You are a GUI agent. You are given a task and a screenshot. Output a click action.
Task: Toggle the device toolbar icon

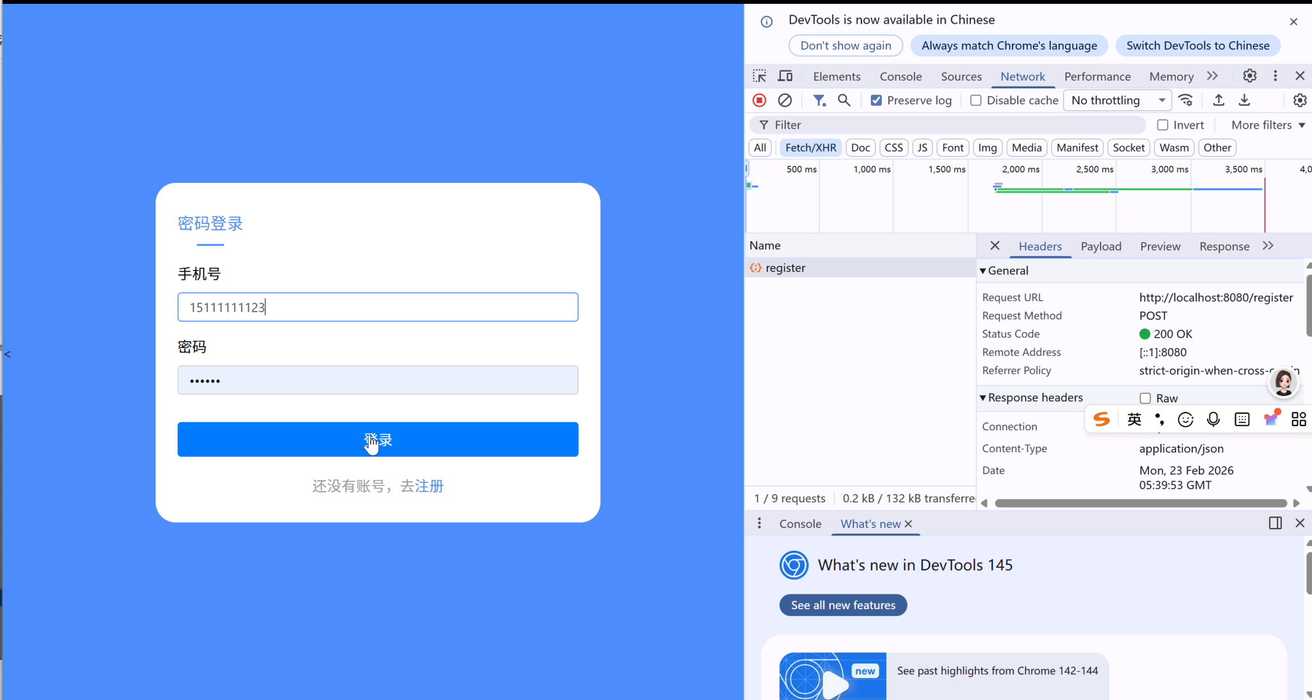click(785, 76)
